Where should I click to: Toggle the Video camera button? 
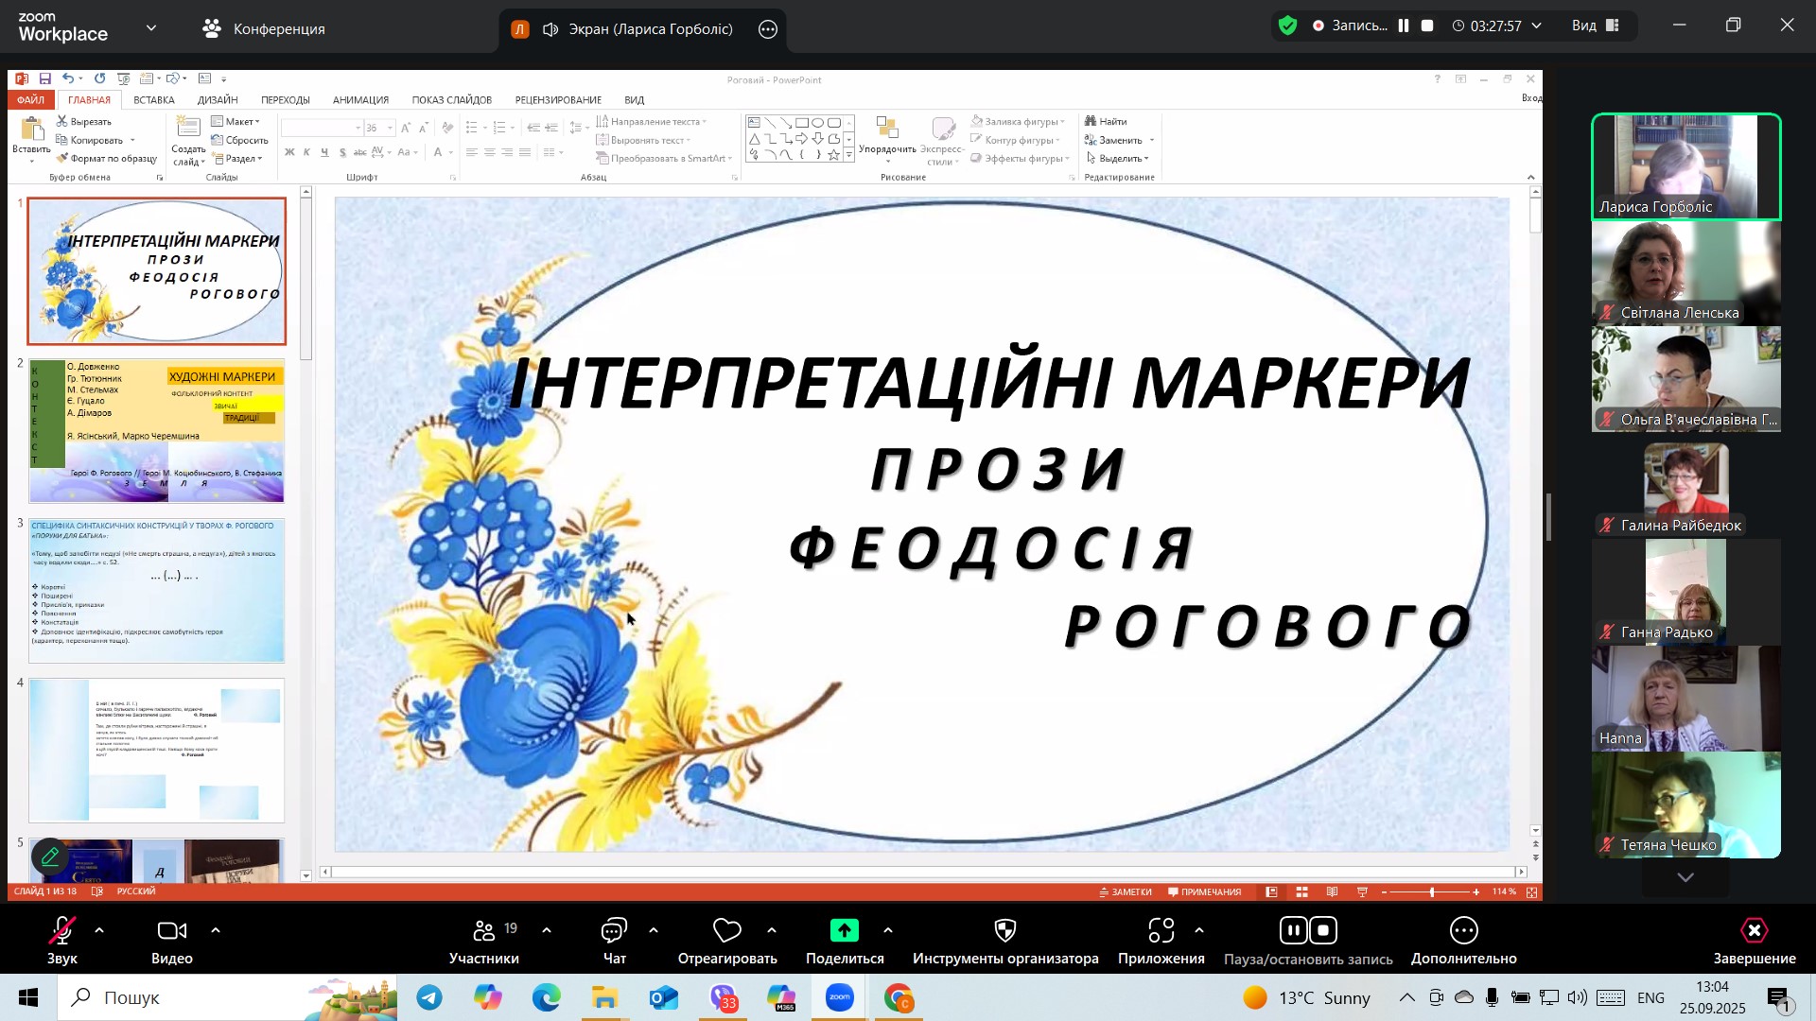[171, 932]
